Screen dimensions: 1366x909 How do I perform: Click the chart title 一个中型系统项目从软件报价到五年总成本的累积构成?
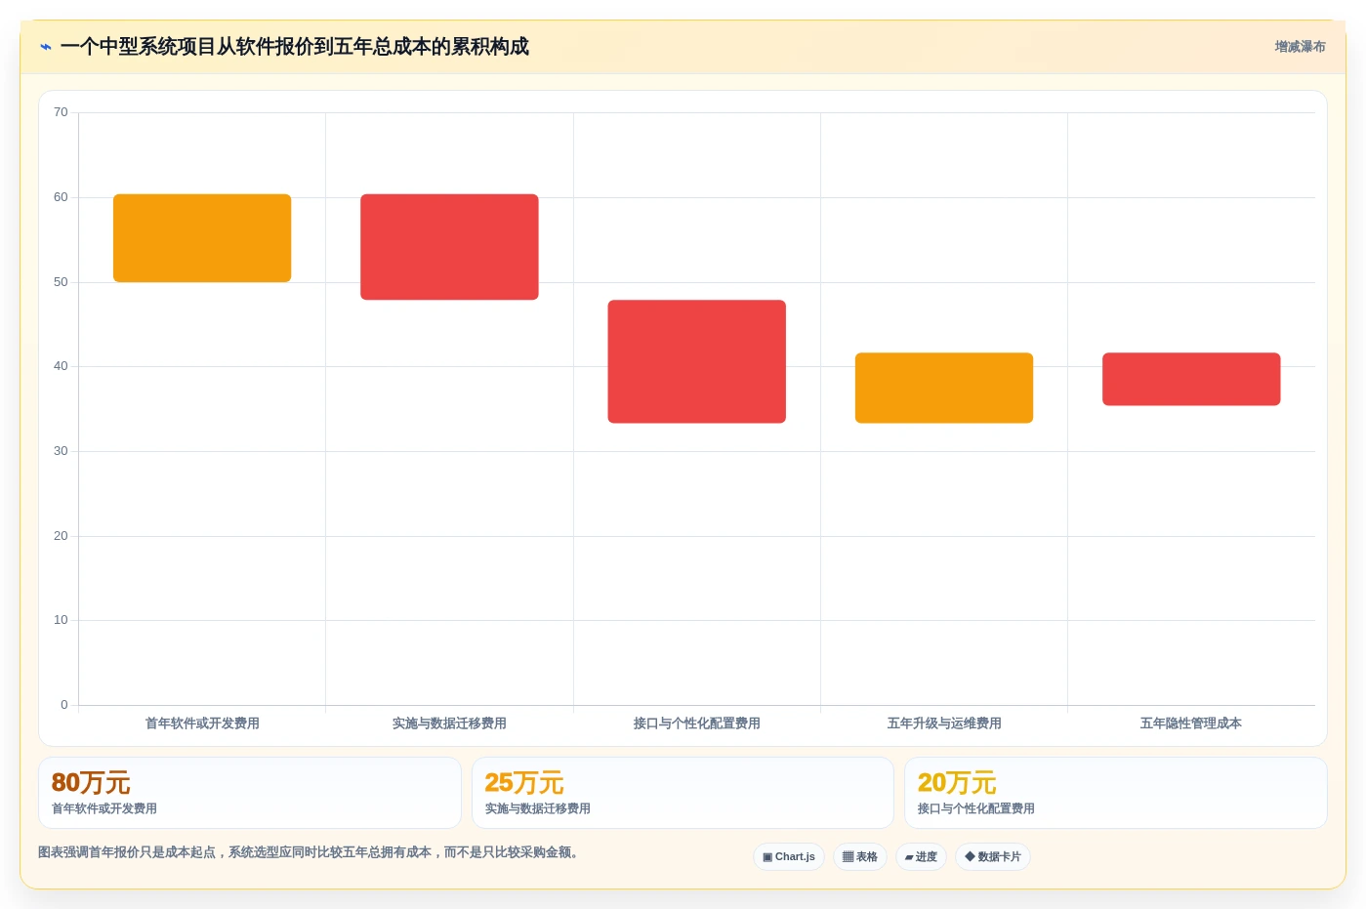click(295, 47)
